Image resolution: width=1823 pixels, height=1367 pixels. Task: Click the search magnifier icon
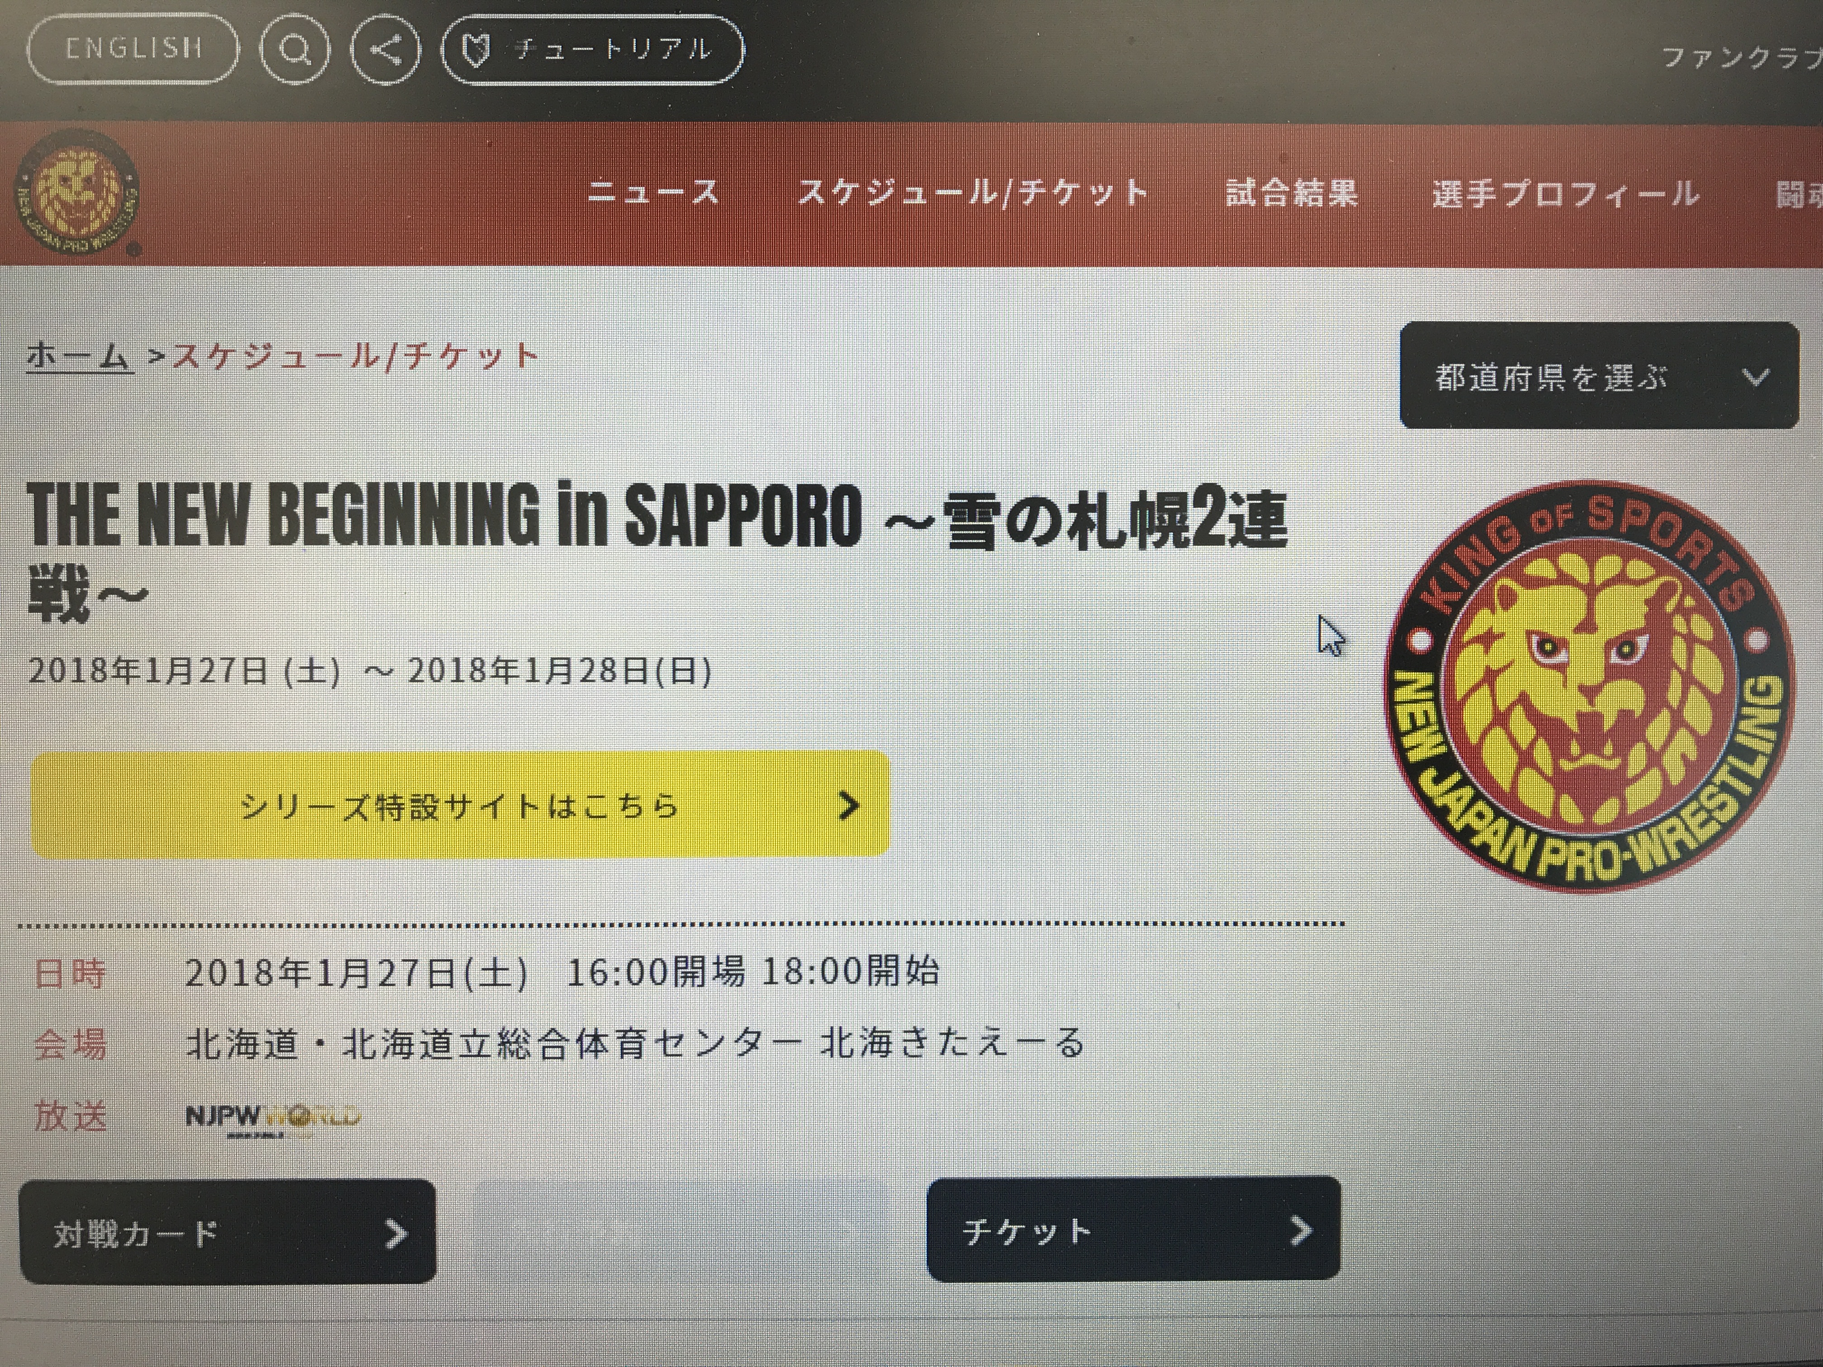pyautogui.click(x=295, y=49)
